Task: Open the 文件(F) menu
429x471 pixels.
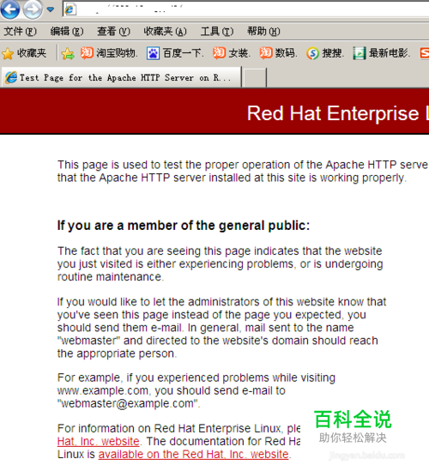Action: [20, 31]
